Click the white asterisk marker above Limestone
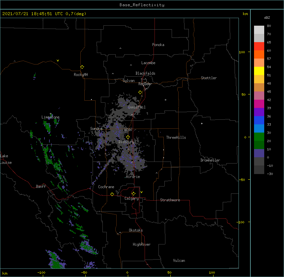Screen dimensions: 284x277 click(x=51, y=114)
